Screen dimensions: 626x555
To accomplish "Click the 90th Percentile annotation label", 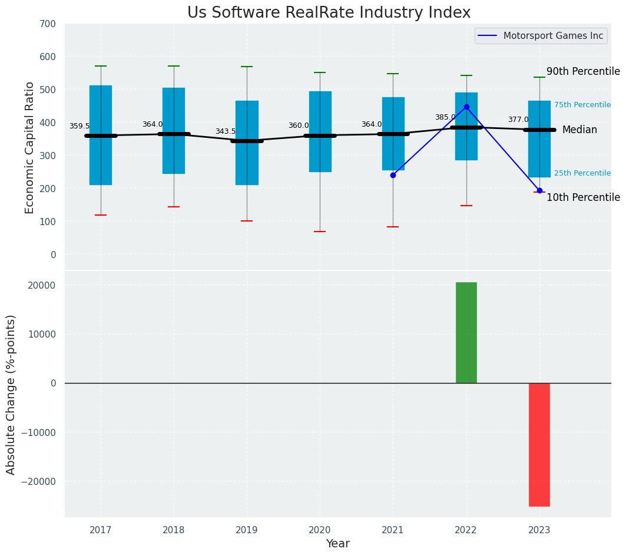I will pyautogui.click(x=582, y=71).
